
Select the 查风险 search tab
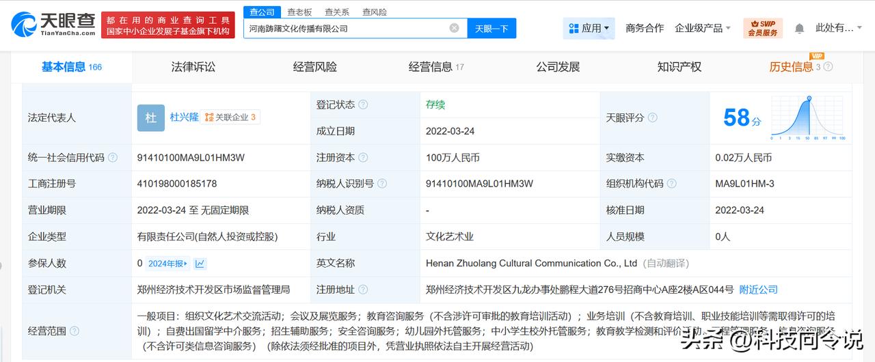[x=375, y=12]
